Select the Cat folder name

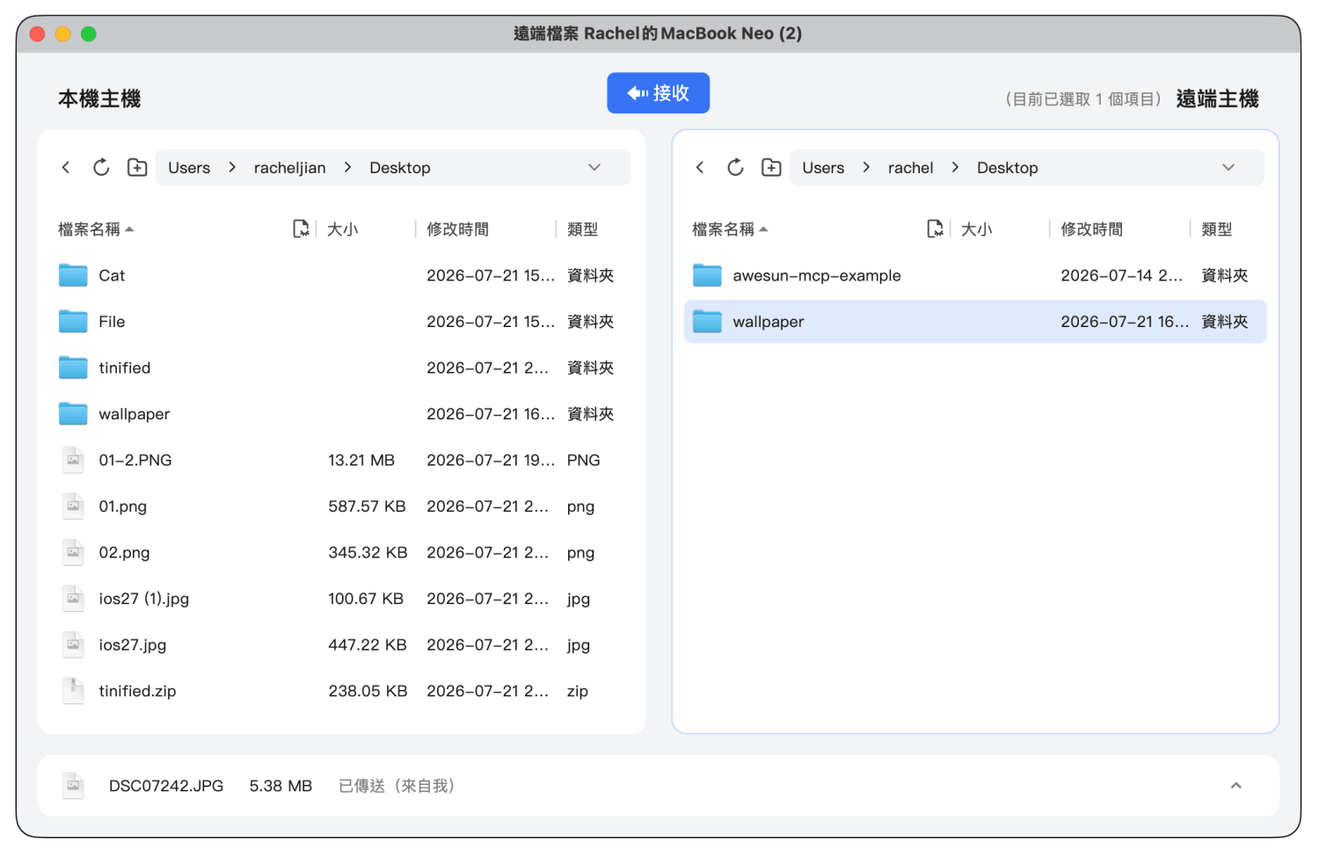coord(112,276)
